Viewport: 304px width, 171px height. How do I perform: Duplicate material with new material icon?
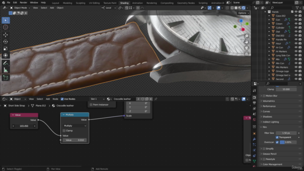pyautogui.click(x=147, y=99)
